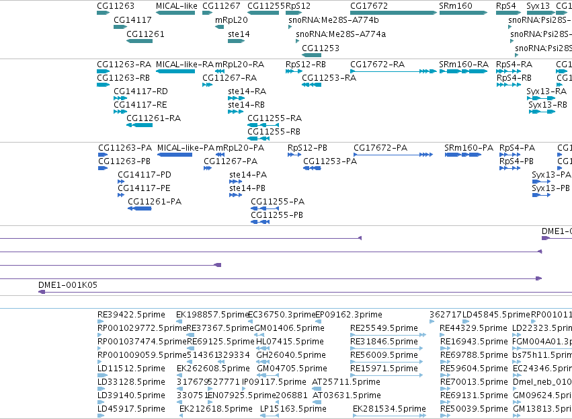572x419 pixels.
Task: Click EST IP09117.5prime
Action: point(274,382)
